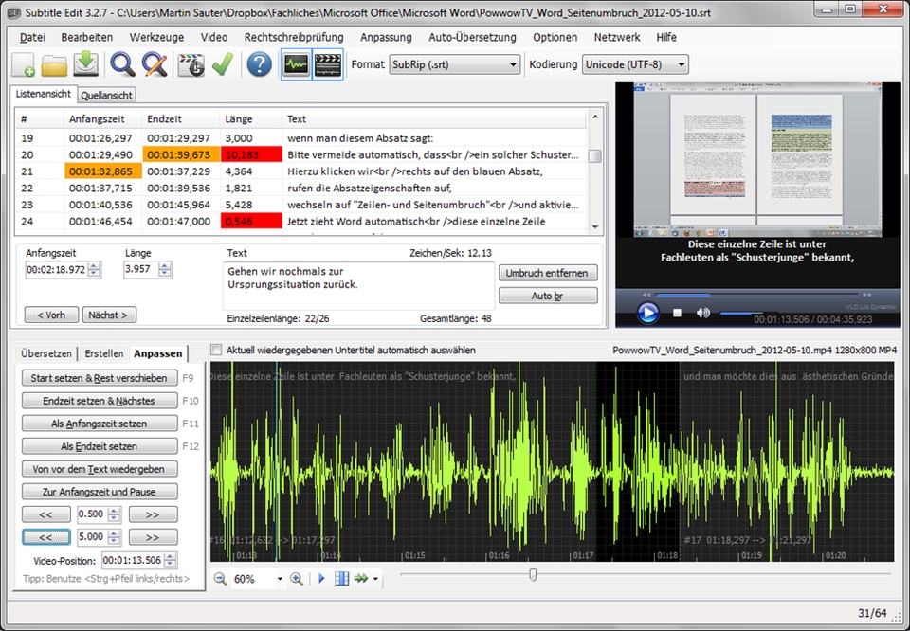Click Zur Anfangszeit und Pause button
910x631 pixels.
(100, 491)
